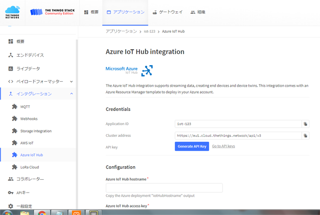The image size is (320, 215).
Task: Open the 組織 top navigation tab
Action: [x=198, y=12]
